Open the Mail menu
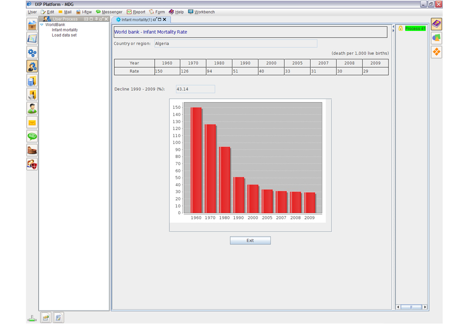This screenshot has width=470, height=324. [65, 12]
